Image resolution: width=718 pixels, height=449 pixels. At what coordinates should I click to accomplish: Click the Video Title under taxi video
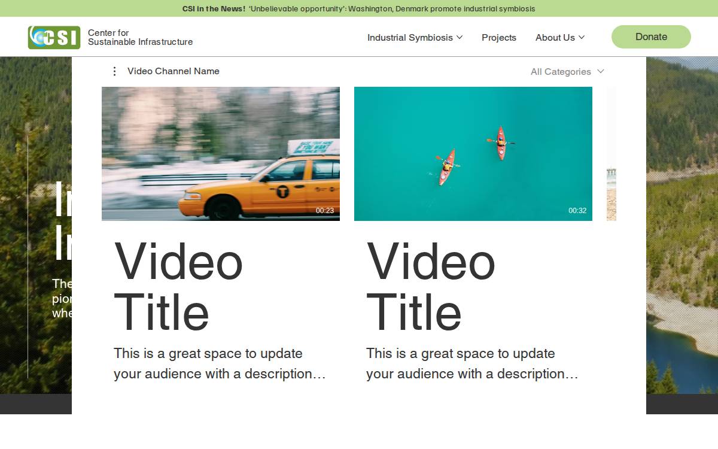pyautogui.click(x=178, y=287)
